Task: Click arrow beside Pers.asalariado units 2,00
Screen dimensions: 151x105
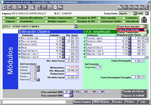Action: pos(63,38)
